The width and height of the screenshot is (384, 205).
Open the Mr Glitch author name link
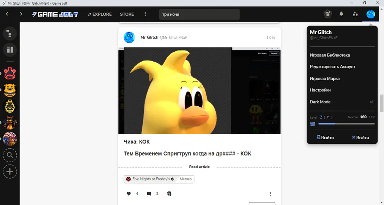coord(149,37)
